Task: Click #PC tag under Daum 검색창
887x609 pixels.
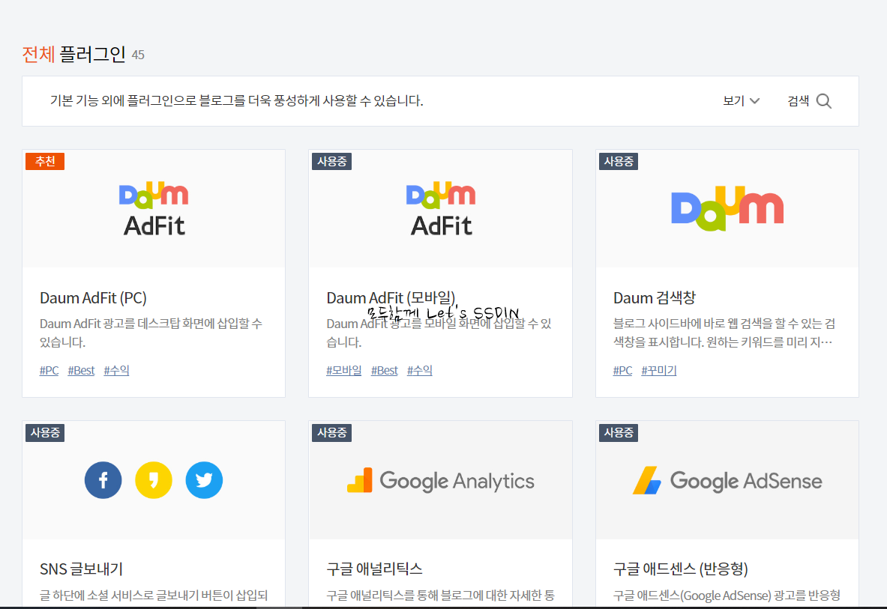Action: click(623, 371)
